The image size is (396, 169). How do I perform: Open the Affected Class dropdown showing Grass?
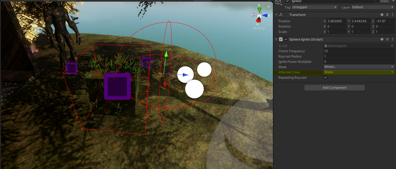pos(359,72)
